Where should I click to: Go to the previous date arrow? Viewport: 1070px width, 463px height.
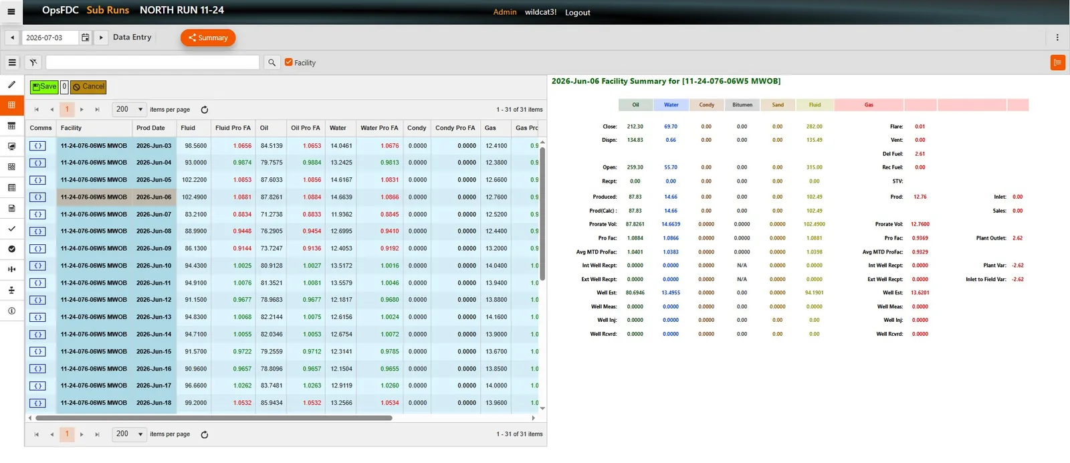click(12, 37)
